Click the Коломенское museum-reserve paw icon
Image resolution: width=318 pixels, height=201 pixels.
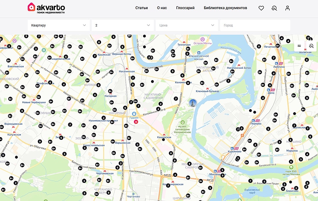(183, 122)
